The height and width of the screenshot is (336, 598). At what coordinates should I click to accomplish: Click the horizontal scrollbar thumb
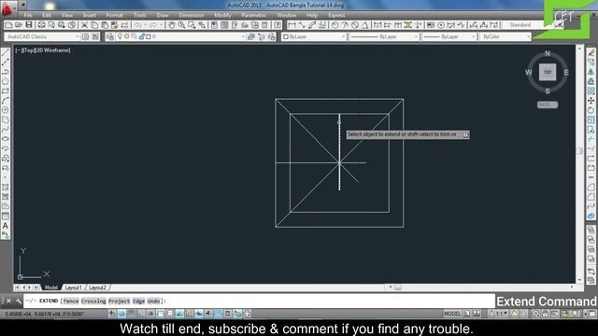(x=398, y=287)
